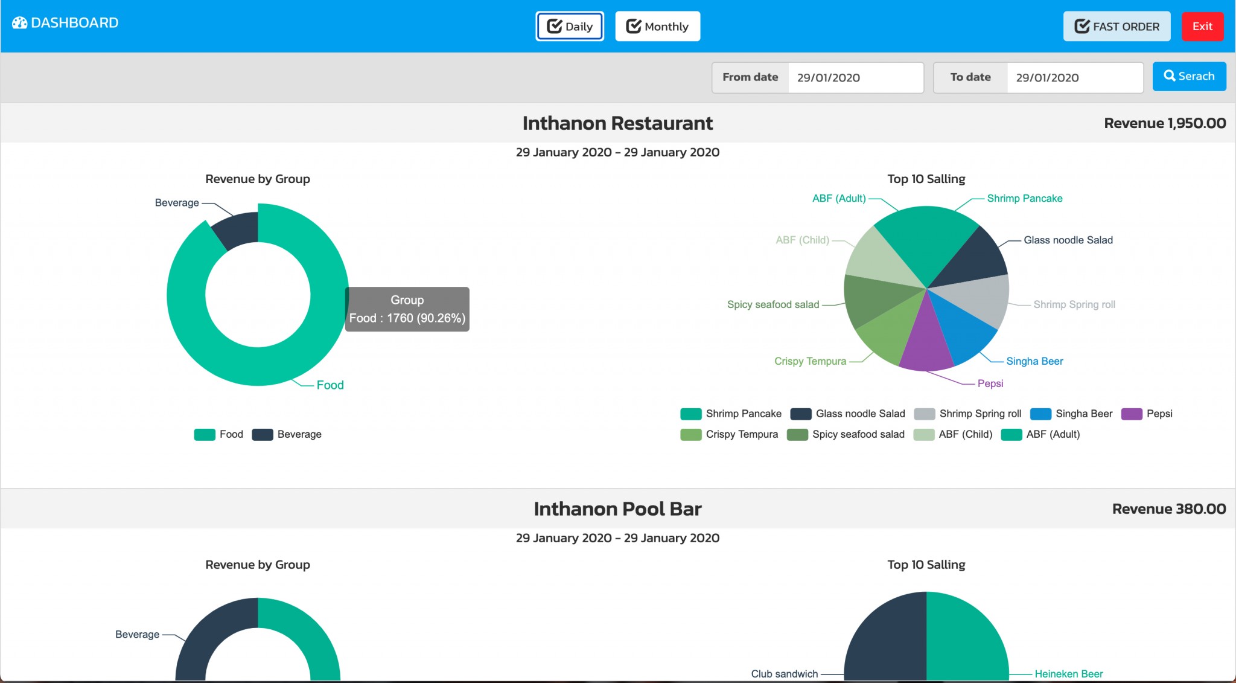This screenshot has height=683, width=1236.
Task: Toggle the Shrimp Pancake legend swatch
Action: 690,414
